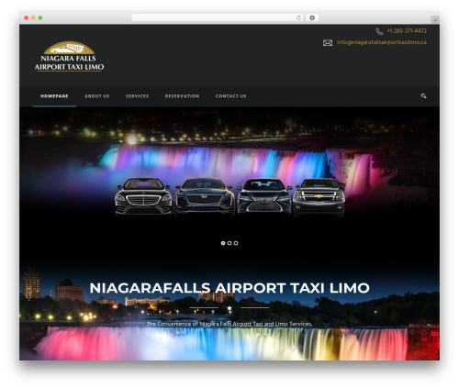Viewport: 459px width, 388px height.
Task: Maximize window with green button
Action: pyautogui.click(x=40, y=17)
